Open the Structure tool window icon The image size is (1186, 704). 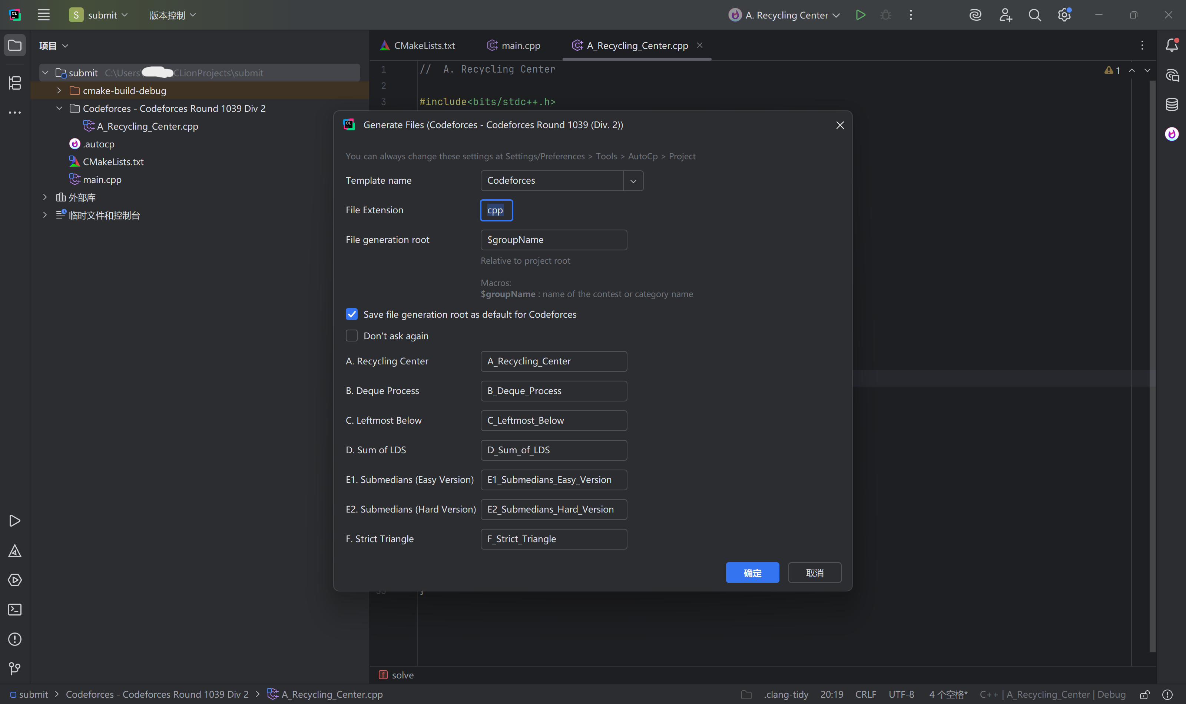tap(15, 83)
